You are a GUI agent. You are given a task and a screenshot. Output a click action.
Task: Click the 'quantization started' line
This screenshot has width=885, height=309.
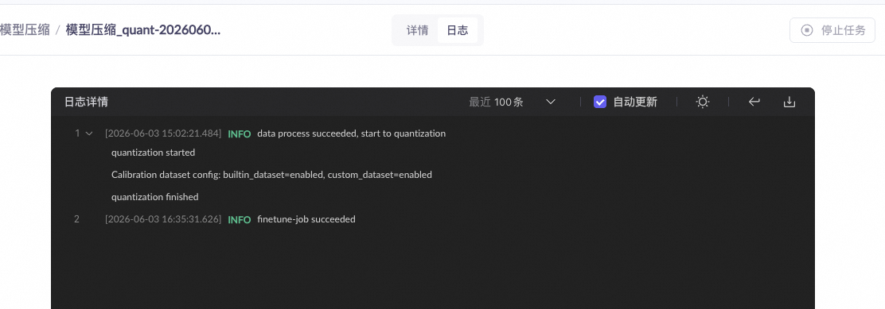coord(154,153)
